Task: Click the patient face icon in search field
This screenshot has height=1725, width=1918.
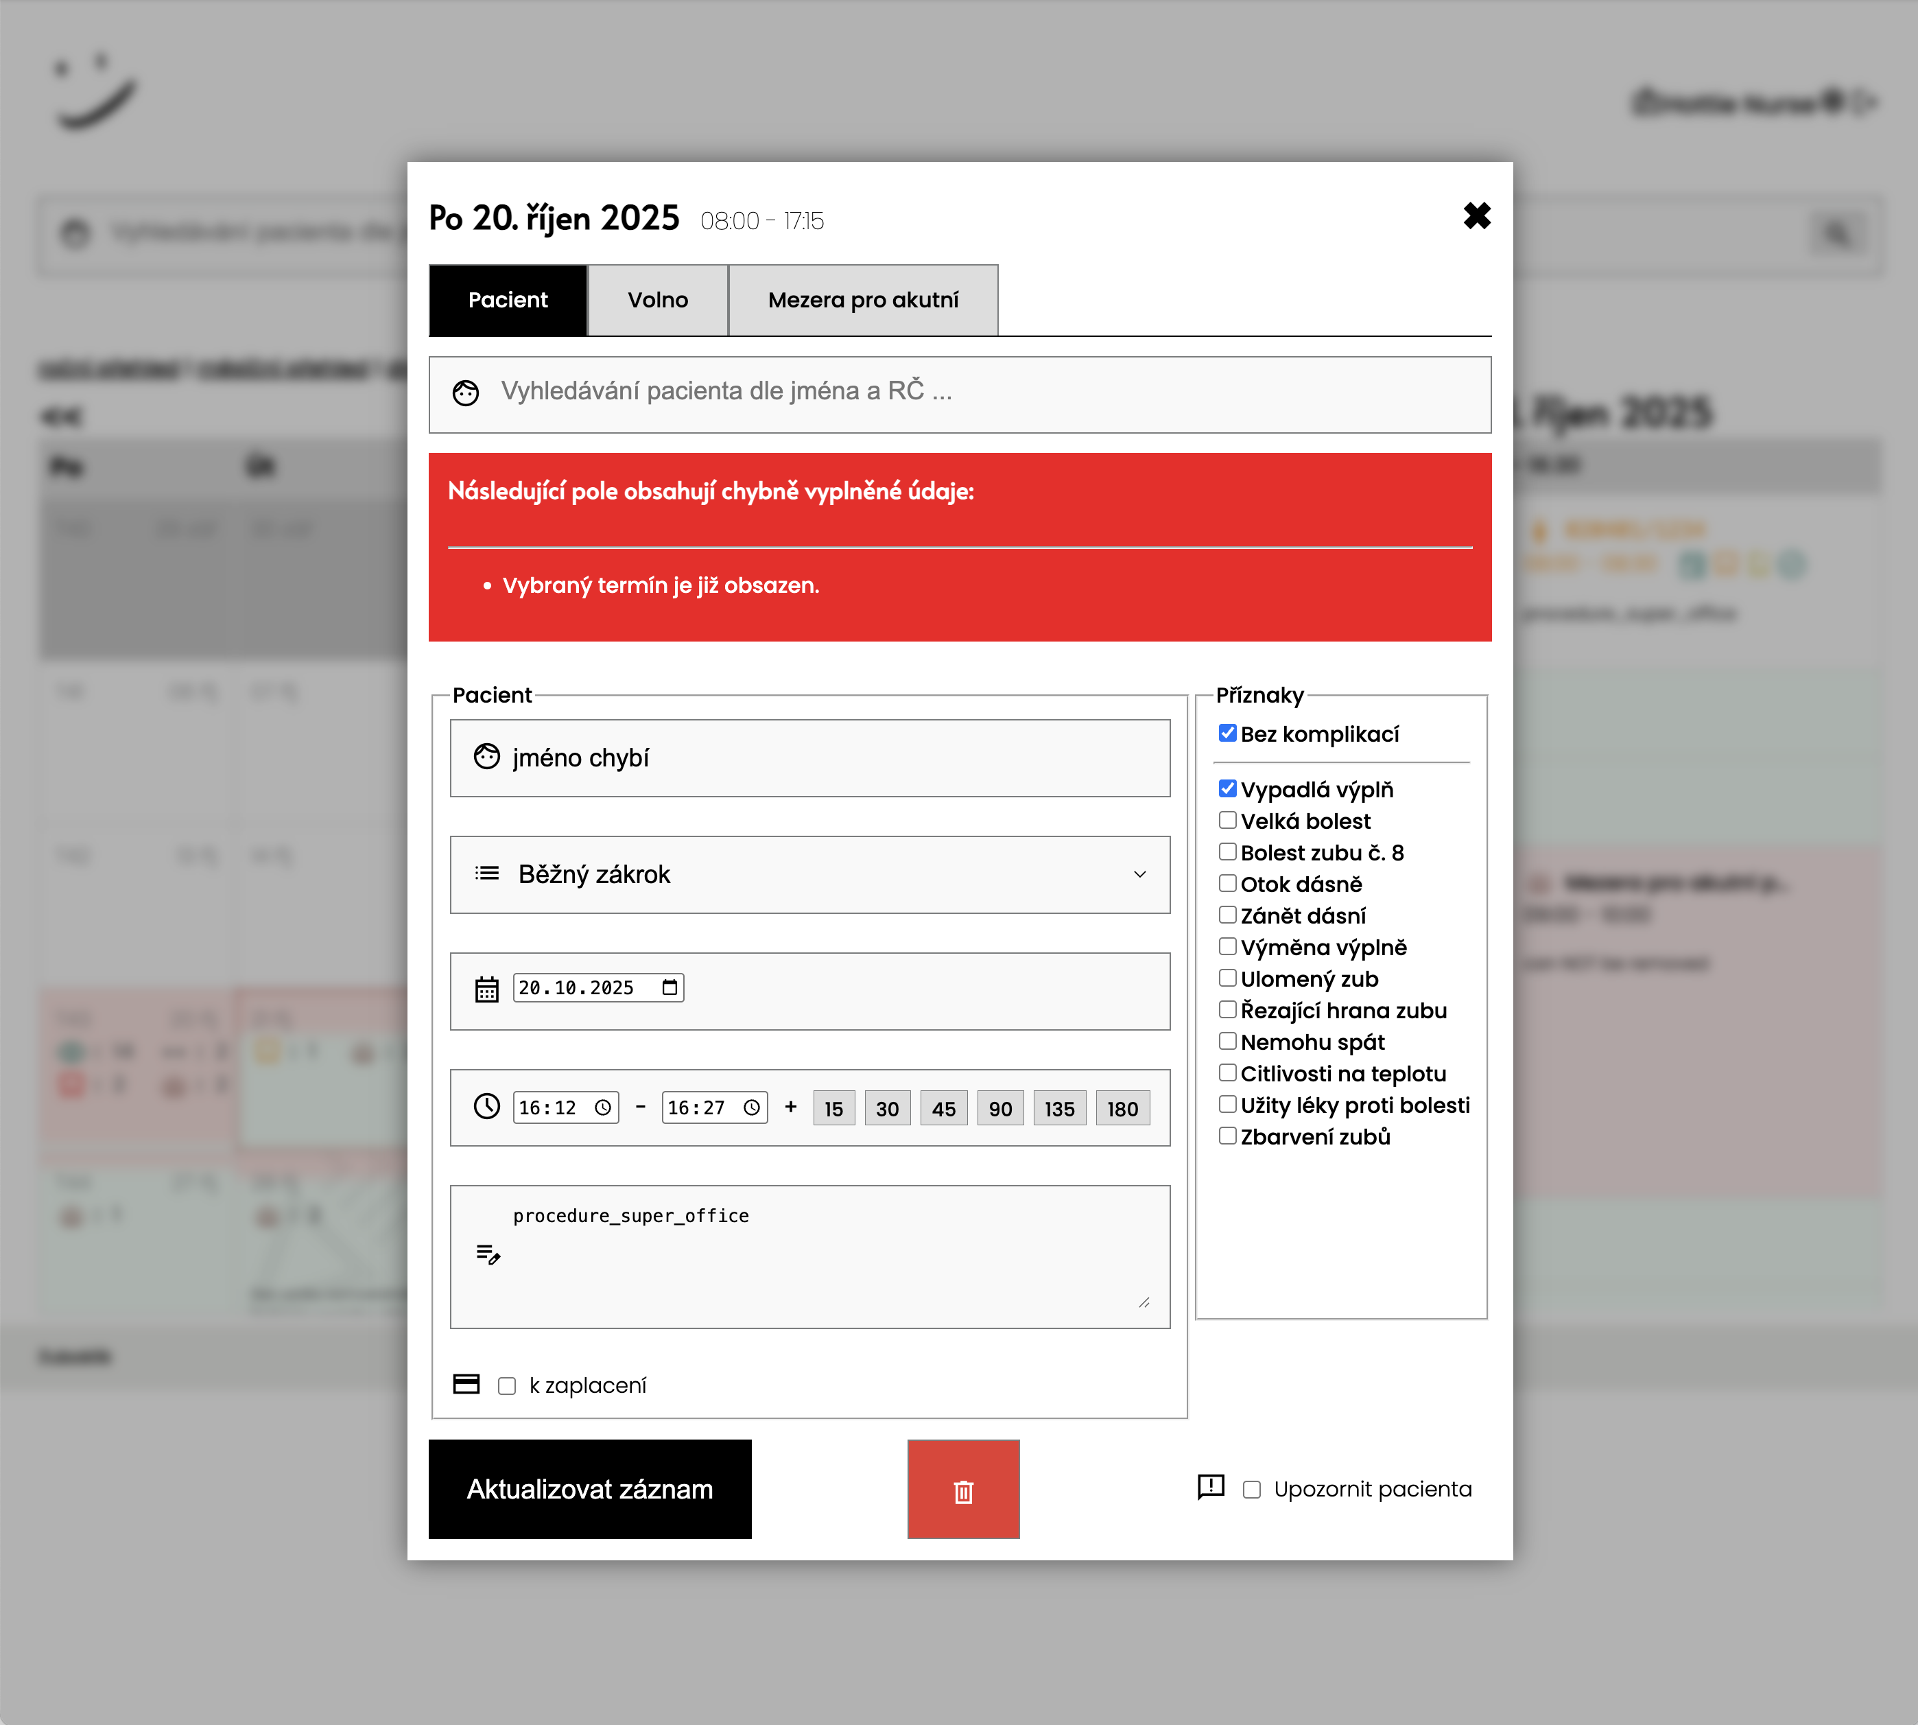Action: (465, 392)
